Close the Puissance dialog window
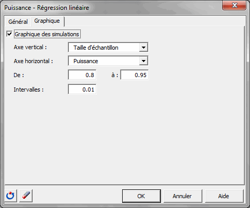Viewport: 250px width, 208px height. [234, 5]
